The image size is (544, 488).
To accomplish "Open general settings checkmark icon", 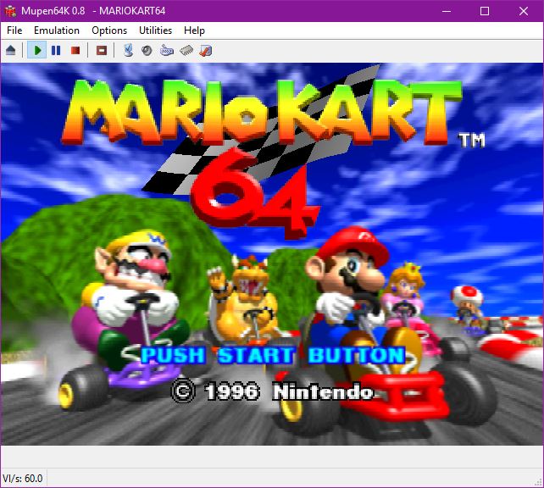I will tap(206, 51).
